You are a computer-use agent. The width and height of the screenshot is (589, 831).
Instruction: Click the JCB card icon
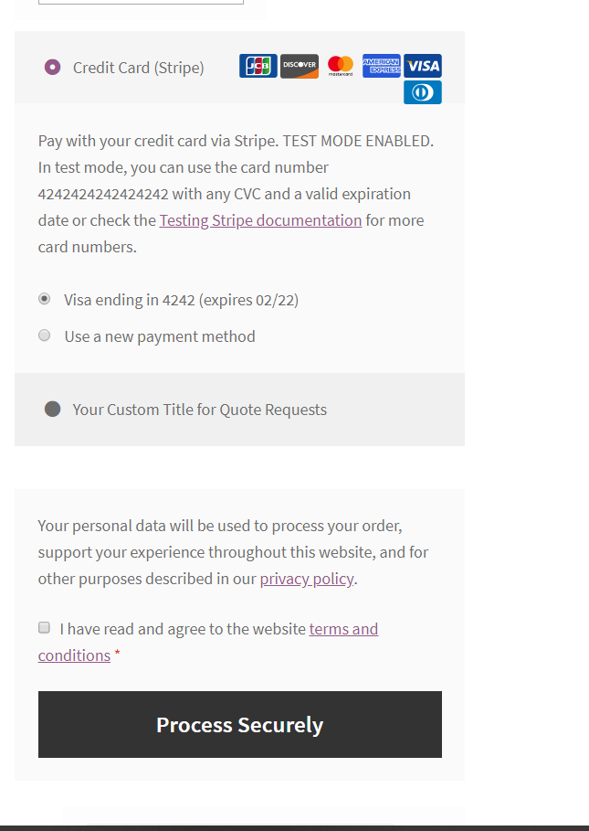[258, 66]
